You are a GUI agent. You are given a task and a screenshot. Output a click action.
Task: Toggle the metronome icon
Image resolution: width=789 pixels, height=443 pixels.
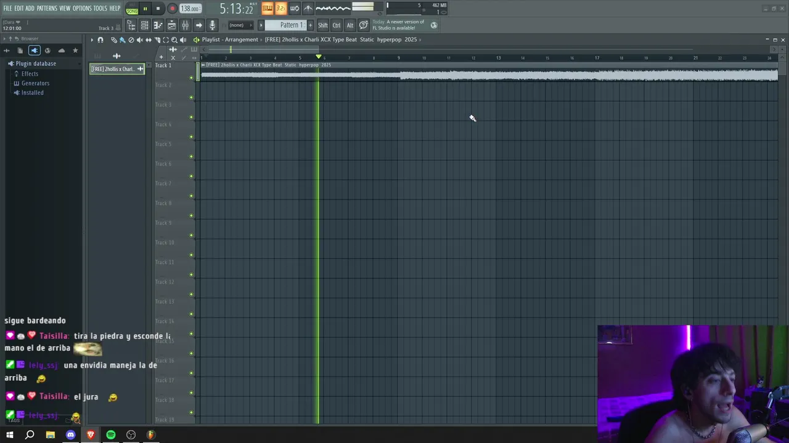pos(308,8)
